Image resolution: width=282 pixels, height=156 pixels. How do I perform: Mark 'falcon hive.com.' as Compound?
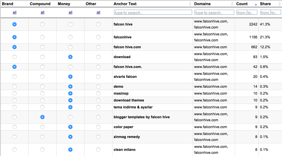click(42, 67)
